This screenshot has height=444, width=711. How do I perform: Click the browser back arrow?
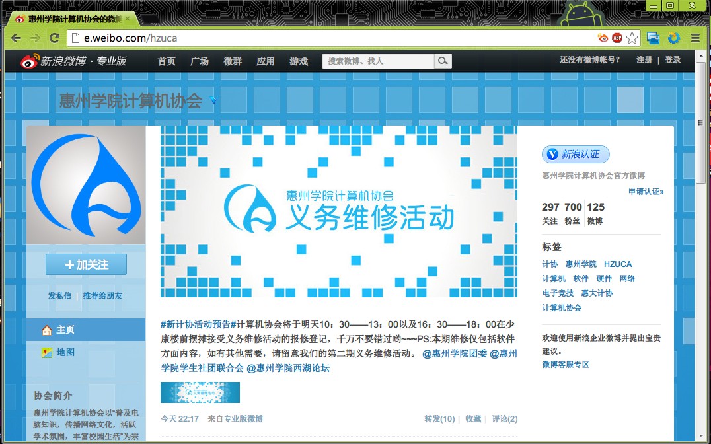coord(16,38)
